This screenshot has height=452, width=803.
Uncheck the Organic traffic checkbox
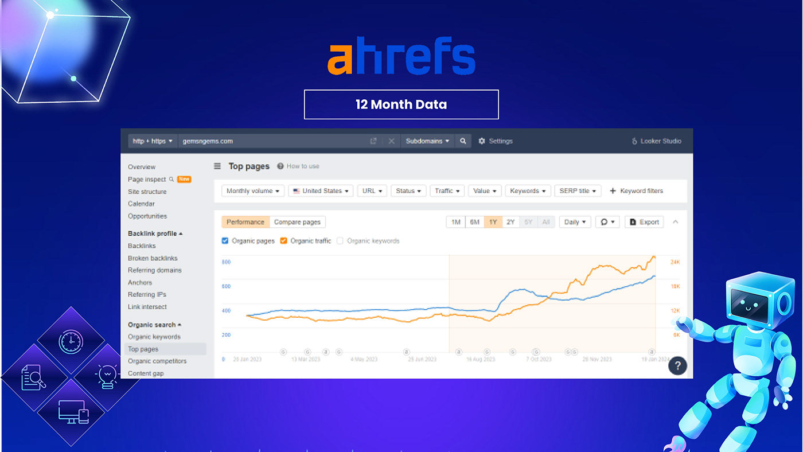click(x=283, y=241)
